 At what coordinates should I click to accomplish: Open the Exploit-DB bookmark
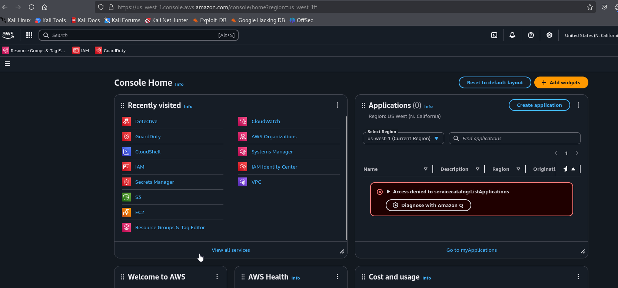[x=209, y=20]
